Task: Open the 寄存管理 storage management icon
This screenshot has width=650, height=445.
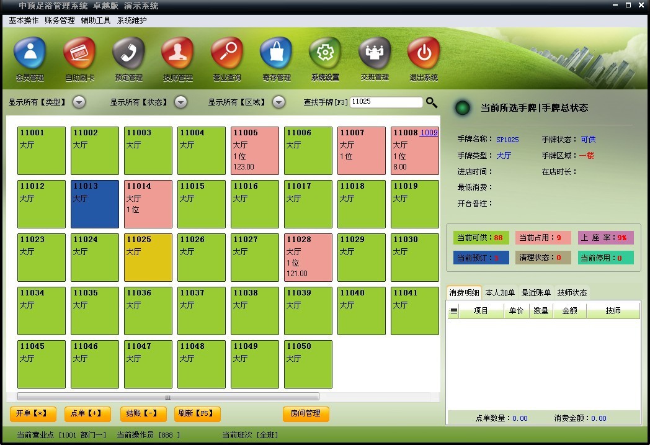Action: 275,59
